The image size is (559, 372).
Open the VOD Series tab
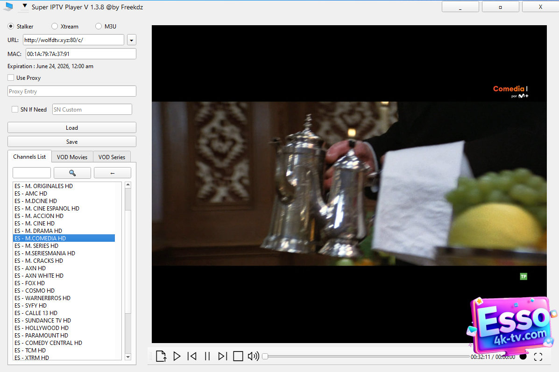tap(112, 157)
